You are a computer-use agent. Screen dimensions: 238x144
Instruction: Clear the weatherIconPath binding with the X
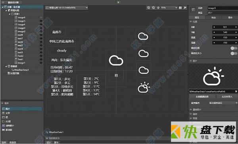[236, 91]
